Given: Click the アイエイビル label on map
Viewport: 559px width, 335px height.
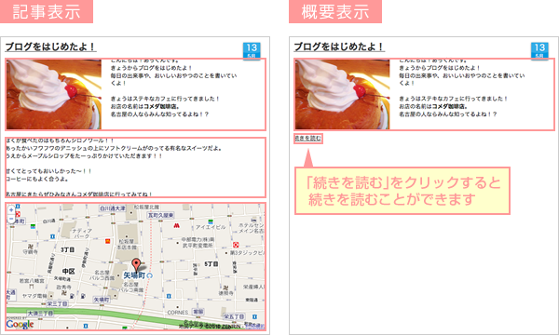Looking at the screenshot, I should tap(211, 227).
